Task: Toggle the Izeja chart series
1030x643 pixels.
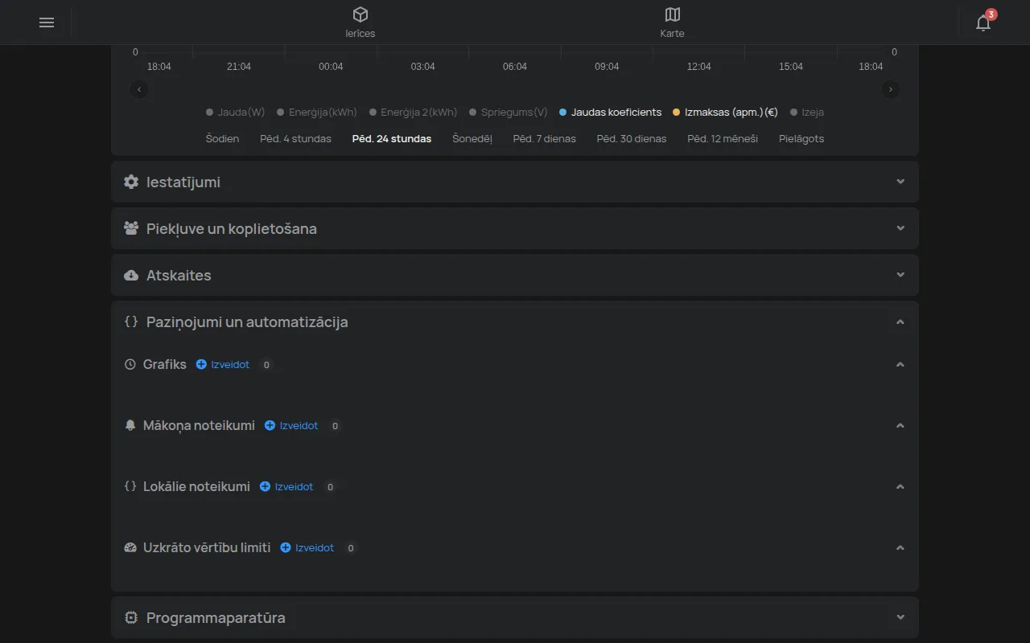Action: tap(807, 113)
